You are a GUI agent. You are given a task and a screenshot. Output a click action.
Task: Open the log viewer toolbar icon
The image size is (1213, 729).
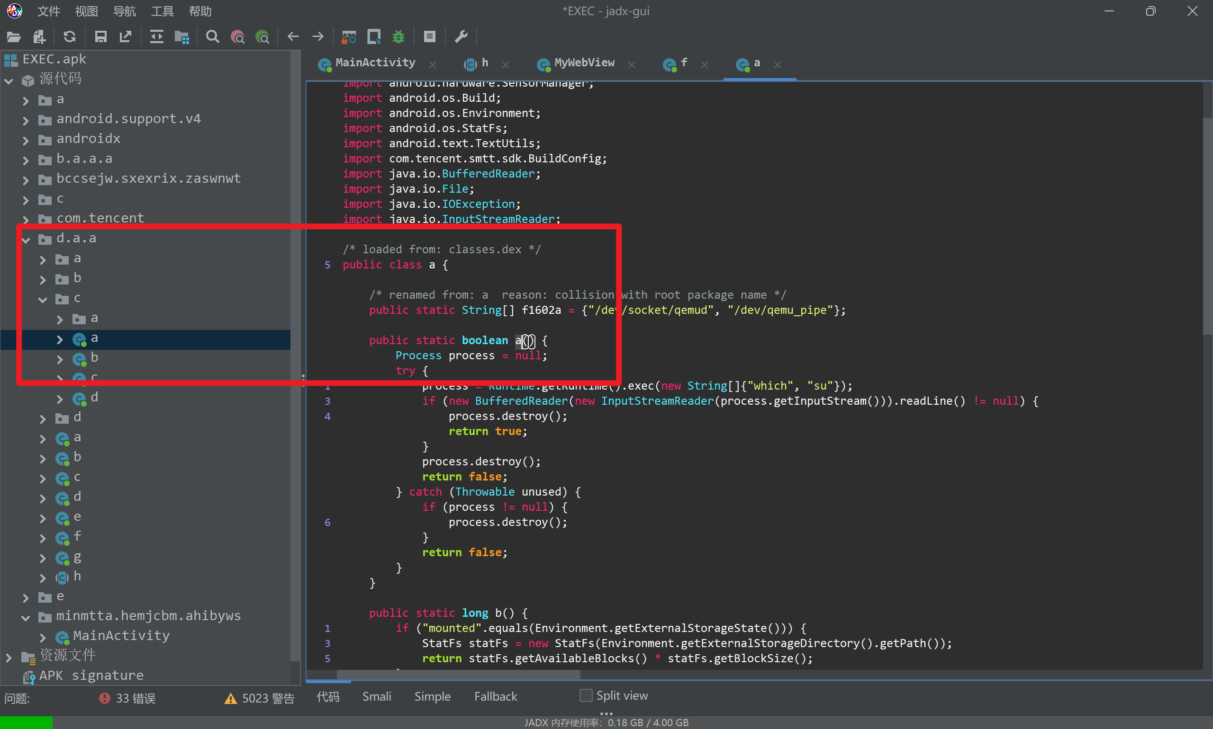(430, 36)
